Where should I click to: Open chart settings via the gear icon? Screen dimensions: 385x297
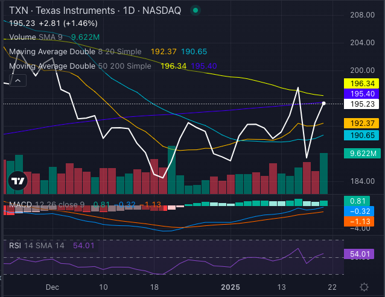tap(364, 287)
